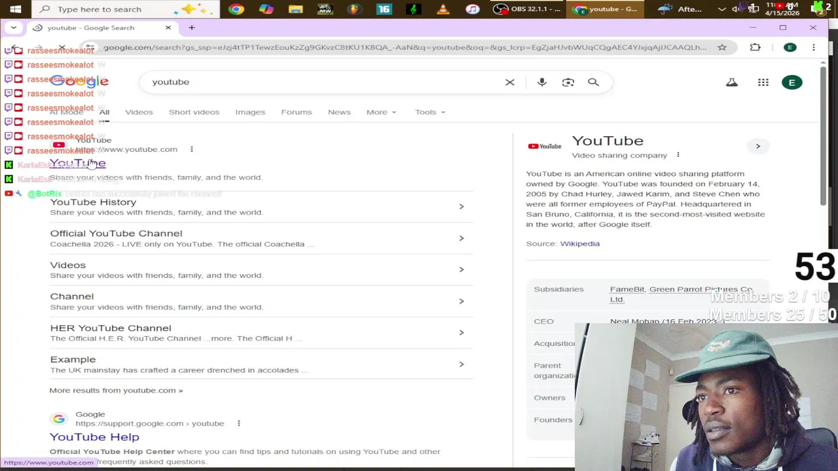Switch to Forums results tab
838x471 pixels.
coord(297,112)
